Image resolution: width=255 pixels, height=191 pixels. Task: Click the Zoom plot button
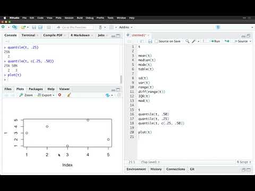tap(26, 95)
